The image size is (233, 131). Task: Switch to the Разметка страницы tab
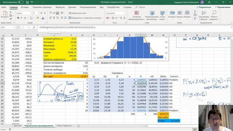(x=42, y=7)
